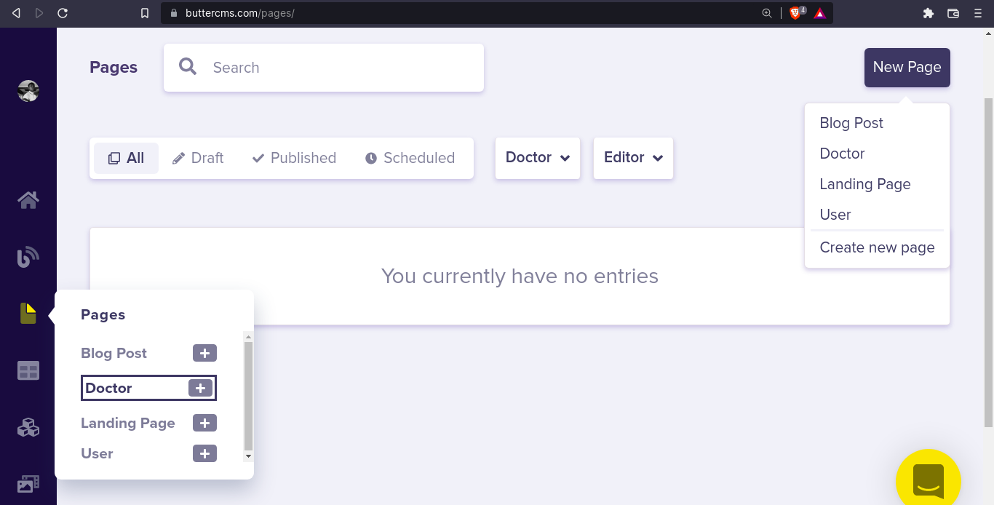Open the Media Library sidebar icon
This screenshot has width=994, height=505.
click(28, 483)
